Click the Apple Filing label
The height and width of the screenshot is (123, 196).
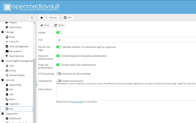tap(15, 85)
